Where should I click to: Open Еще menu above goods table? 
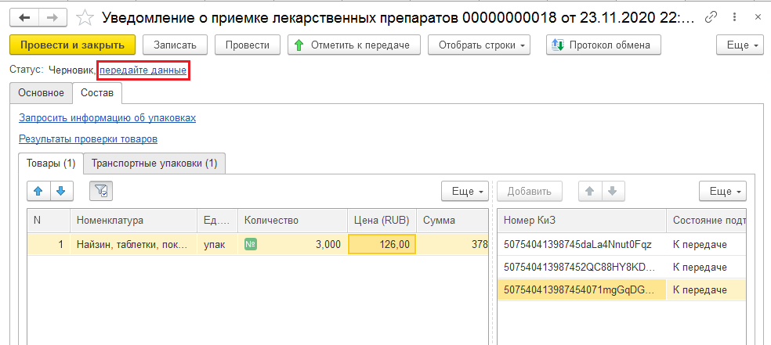[x=465, y=192]
